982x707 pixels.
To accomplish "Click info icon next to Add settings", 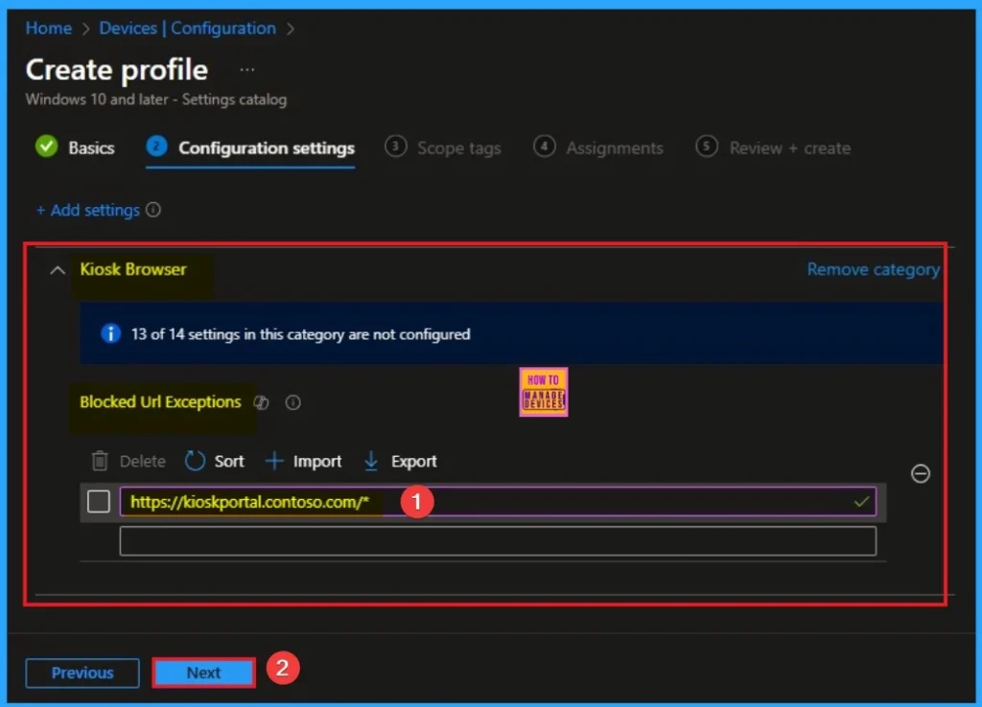I will pyautogui.click(x=152, y=210).
